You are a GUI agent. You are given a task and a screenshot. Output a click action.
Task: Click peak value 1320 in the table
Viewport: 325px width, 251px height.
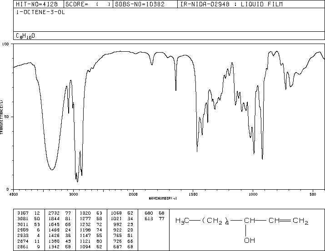click(85, 213)
